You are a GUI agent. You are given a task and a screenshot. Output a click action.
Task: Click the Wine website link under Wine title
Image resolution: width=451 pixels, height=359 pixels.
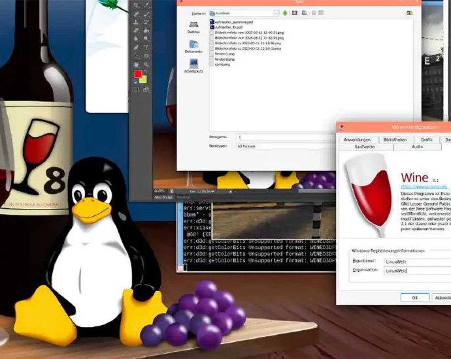(424, 187)
